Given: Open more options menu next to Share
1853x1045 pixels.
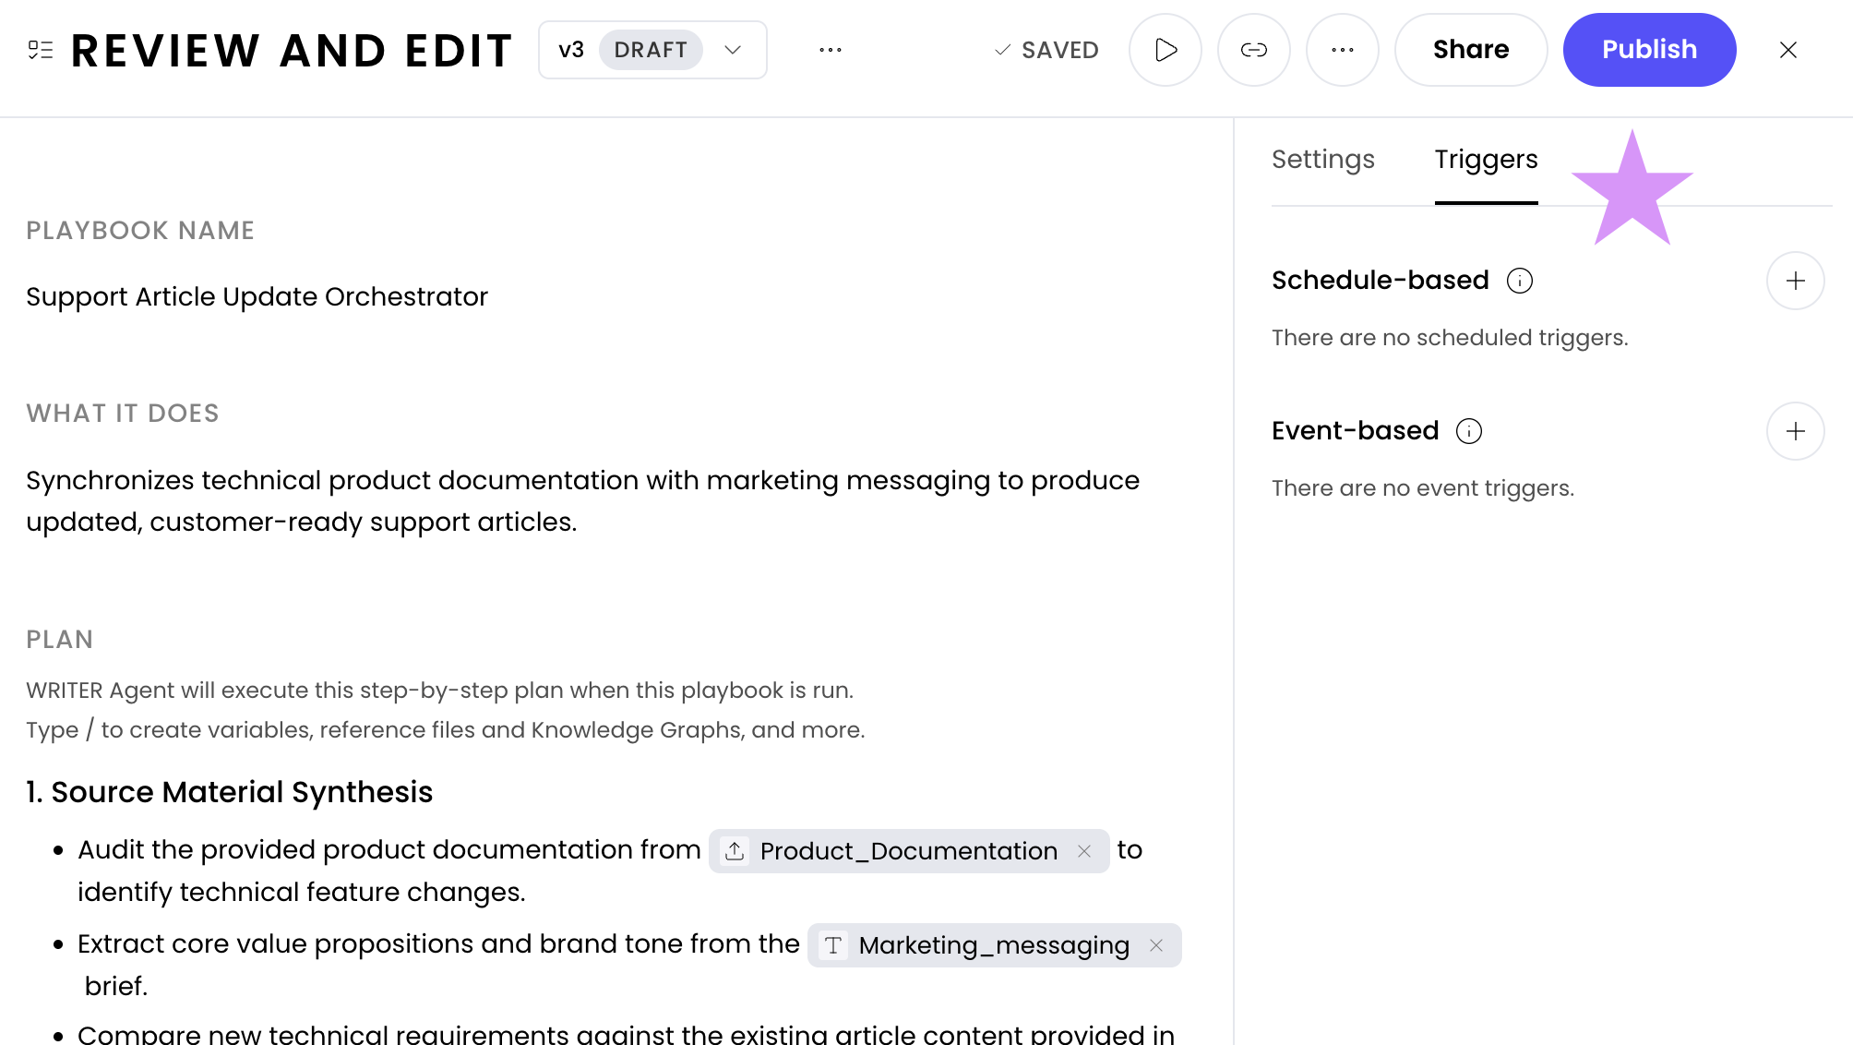Looking at the screenshot, I should pyautogui.click(x=1342, y=50).
